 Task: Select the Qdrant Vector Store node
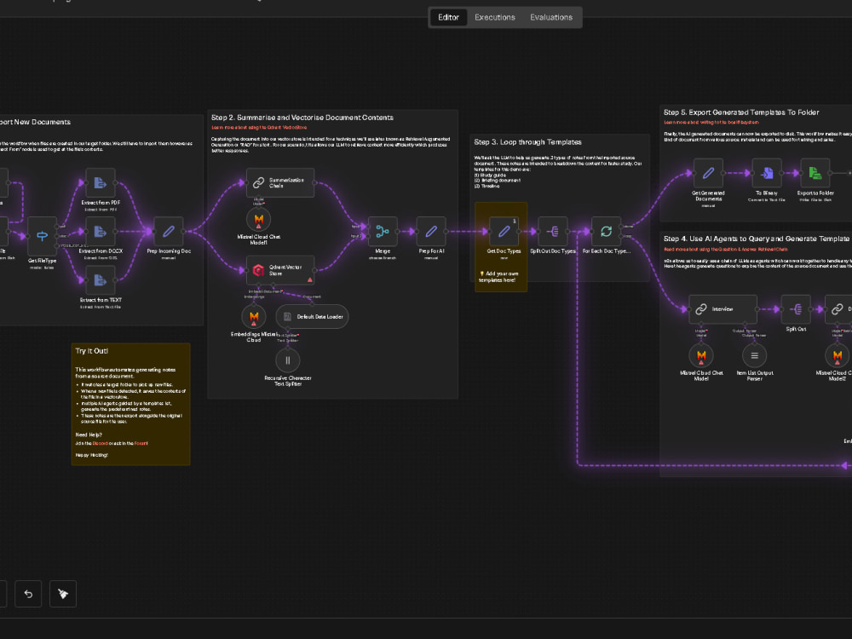click(280, 270)
